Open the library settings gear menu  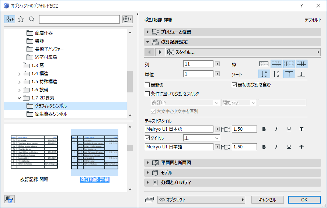pyautogui.click(x=127, y=19)
